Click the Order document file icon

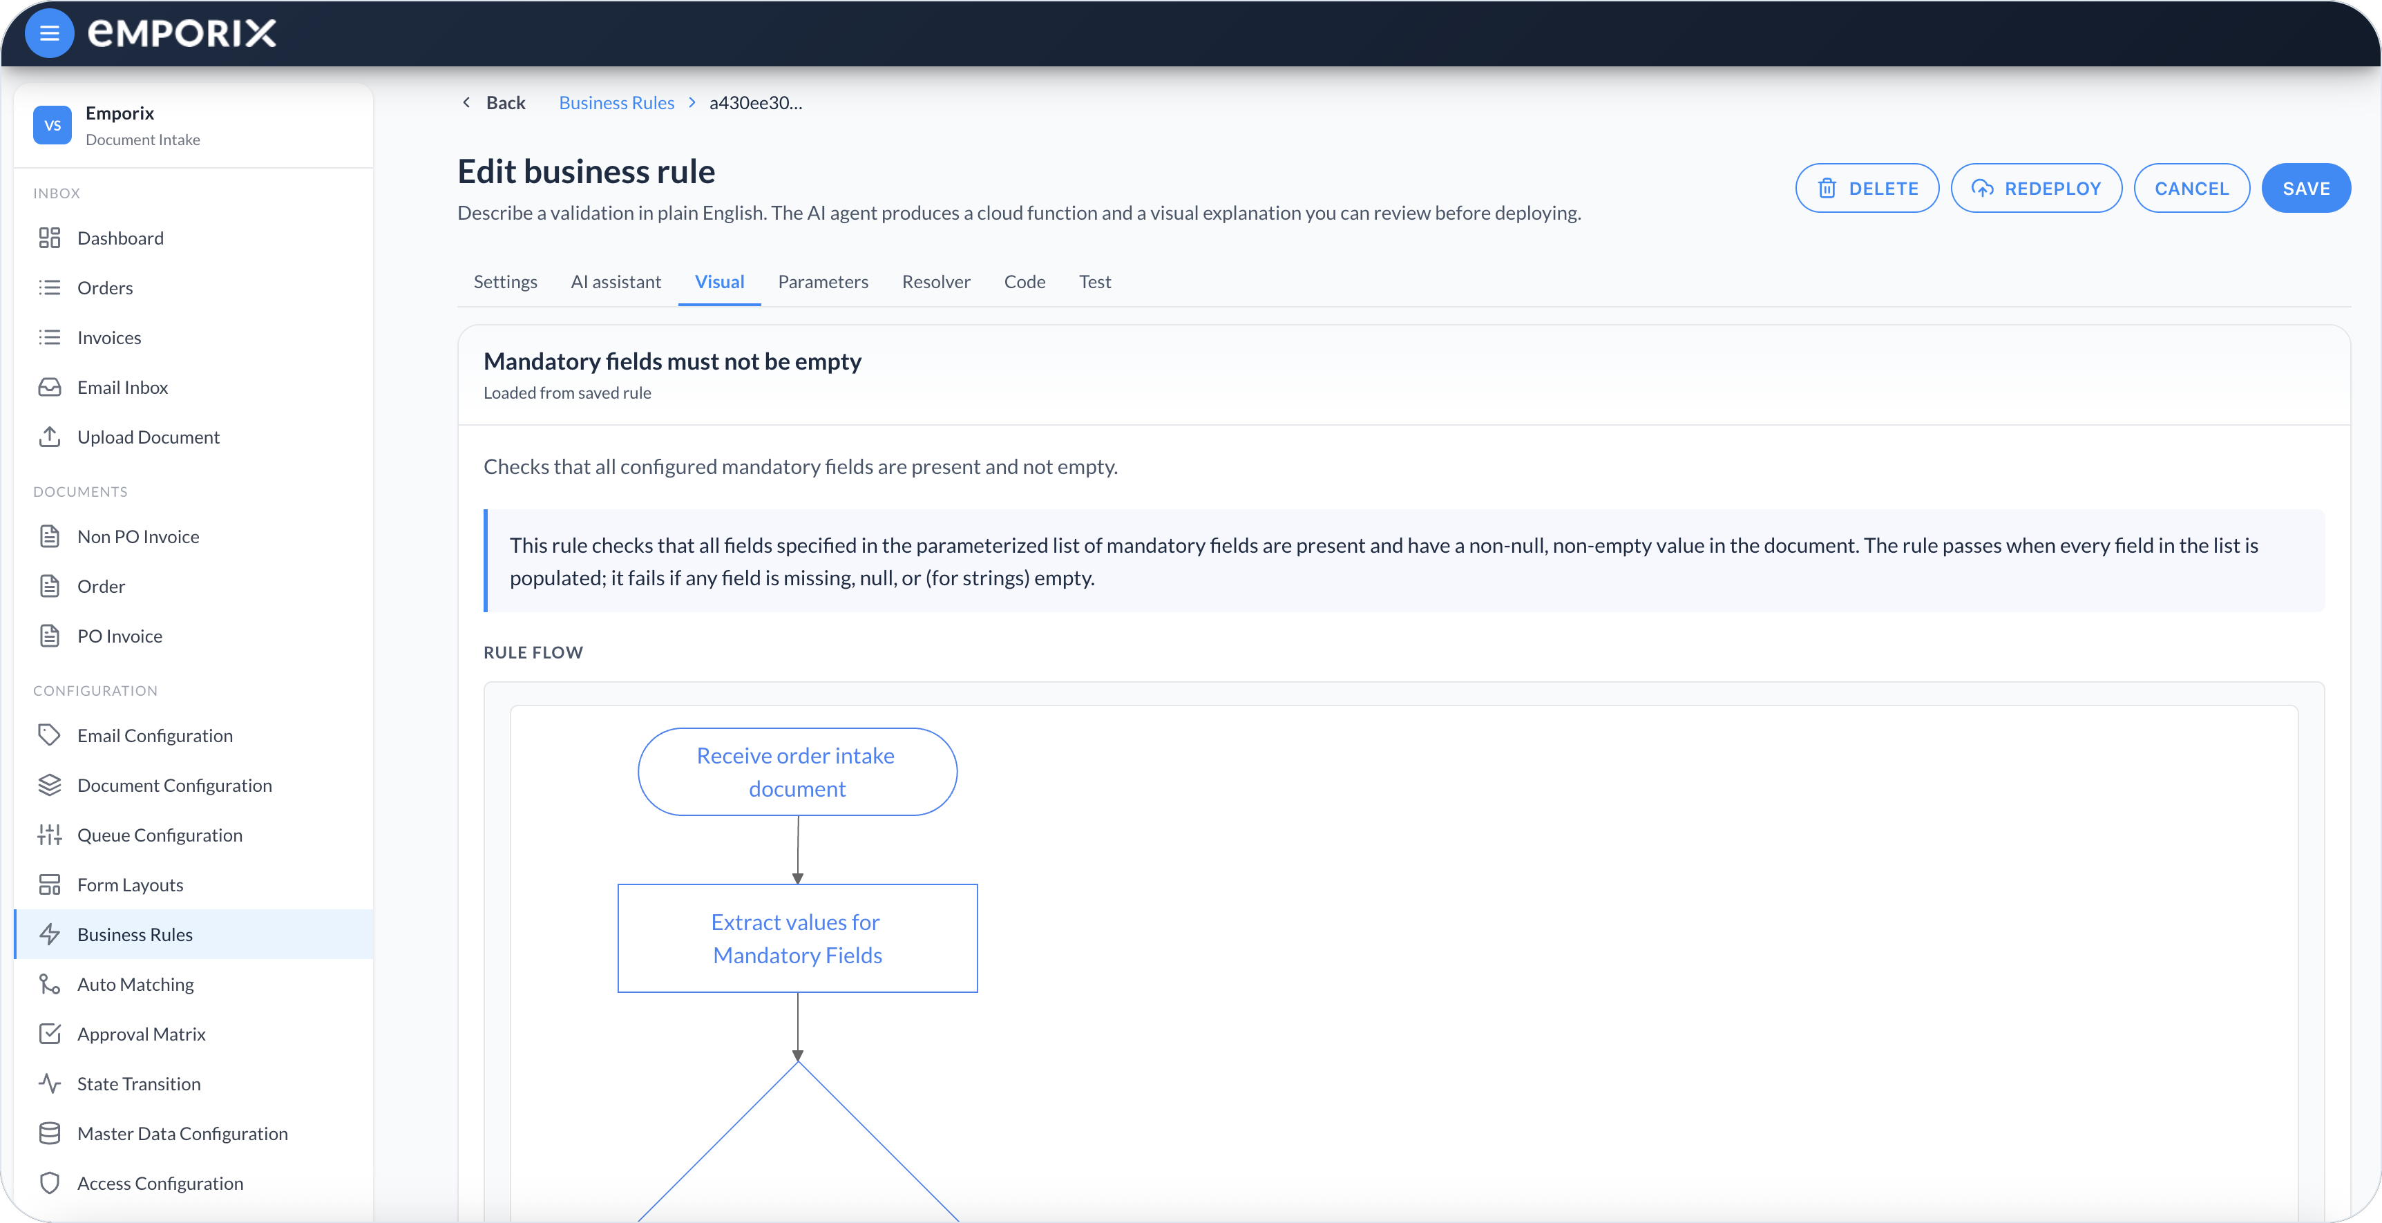[50, 587]
